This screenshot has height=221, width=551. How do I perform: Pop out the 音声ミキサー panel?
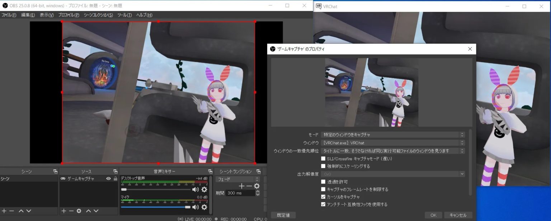coord(210,171)
